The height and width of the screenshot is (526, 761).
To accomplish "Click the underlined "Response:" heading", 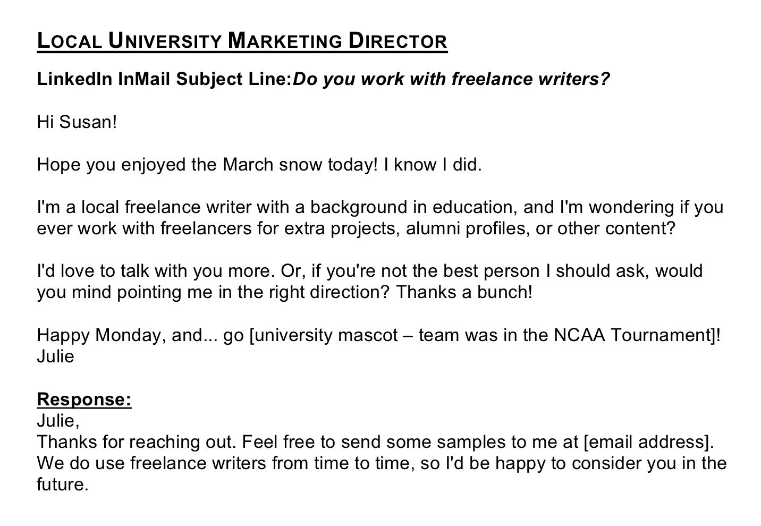I will click(84, 399).
